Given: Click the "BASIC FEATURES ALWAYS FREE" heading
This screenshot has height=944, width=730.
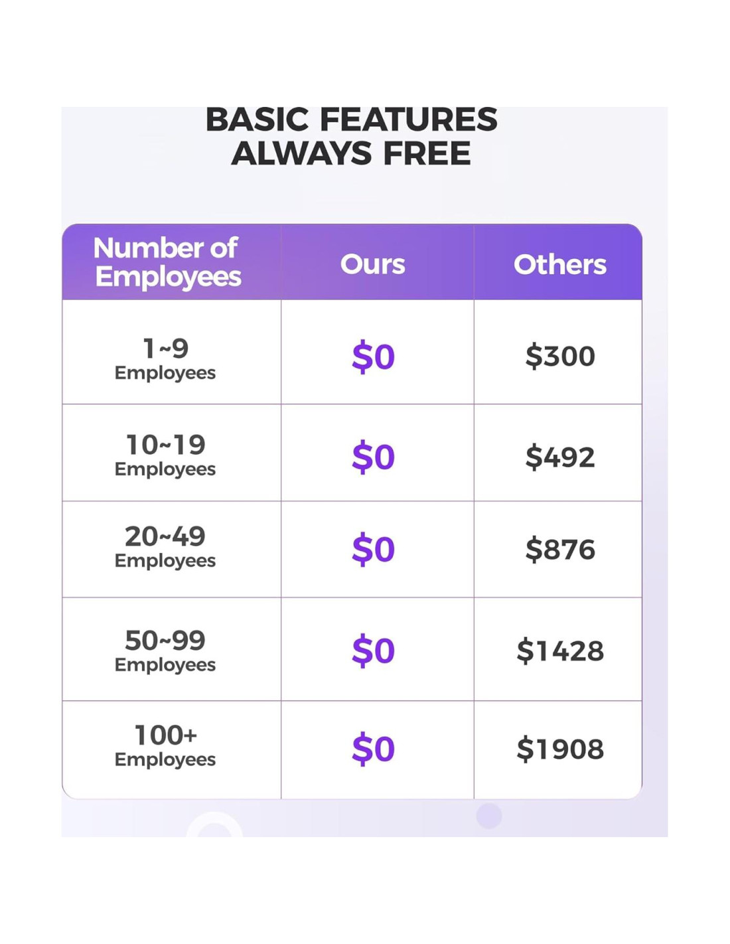Looking at the screenshot, I should 351,136.
